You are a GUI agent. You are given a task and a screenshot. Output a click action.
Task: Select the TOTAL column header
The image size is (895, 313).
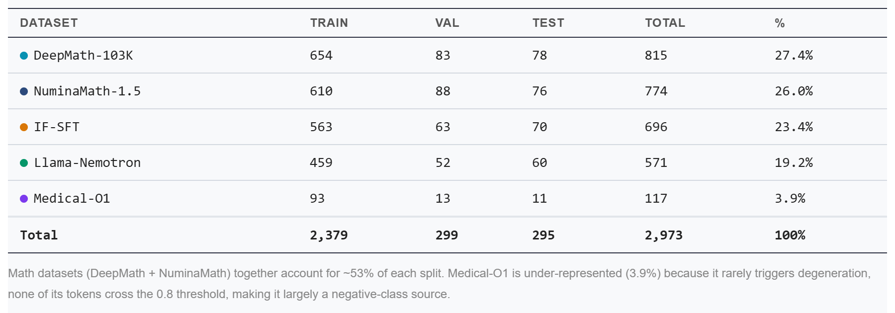[665, 23]
